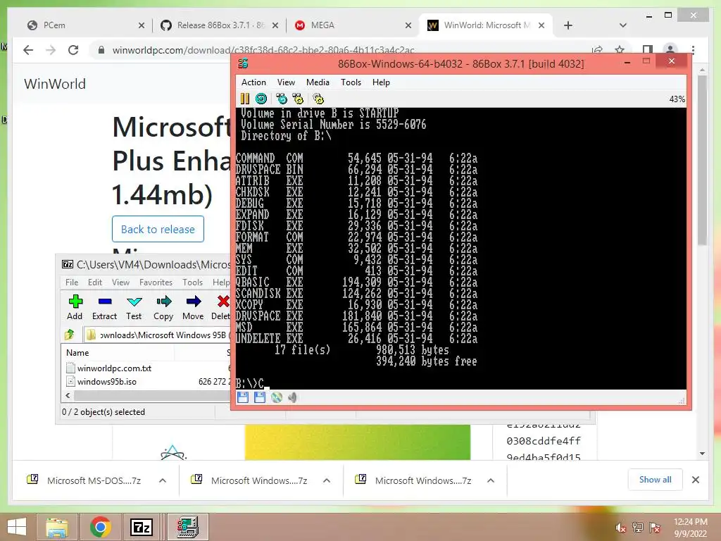Screen dimensions: 721x541
Task: Open 86Box machine settings gear icon
Action: [318, 99]
